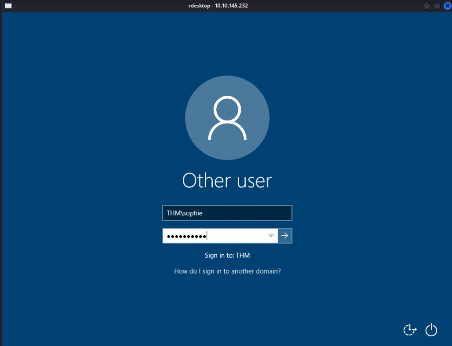
Task: Click the middle round title bar button
Action: pos(437,6)
